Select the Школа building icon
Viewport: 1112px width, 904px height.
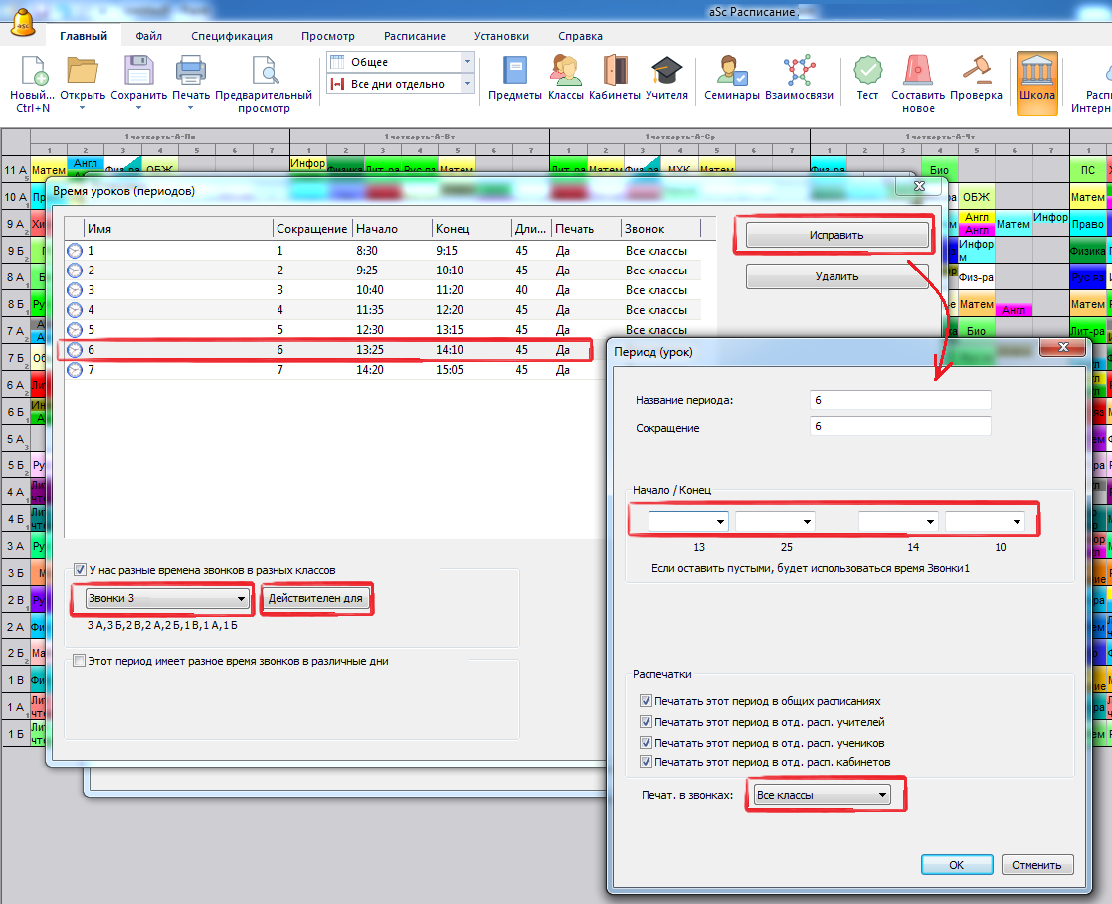point(1037,72)
